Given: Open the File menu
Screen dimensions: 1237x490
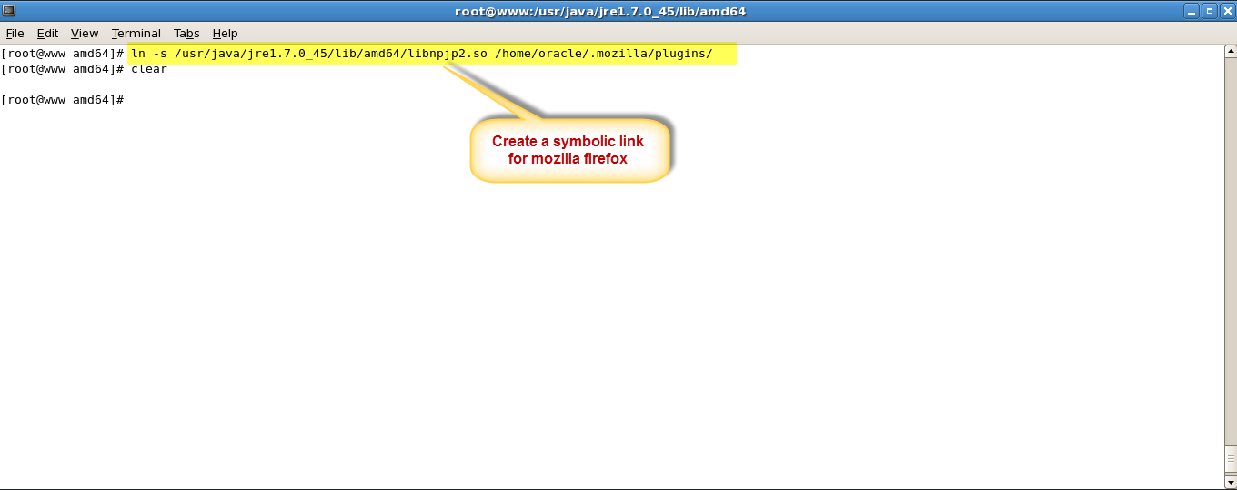Looking at the screenshot, I should click(x=15, y=34).
